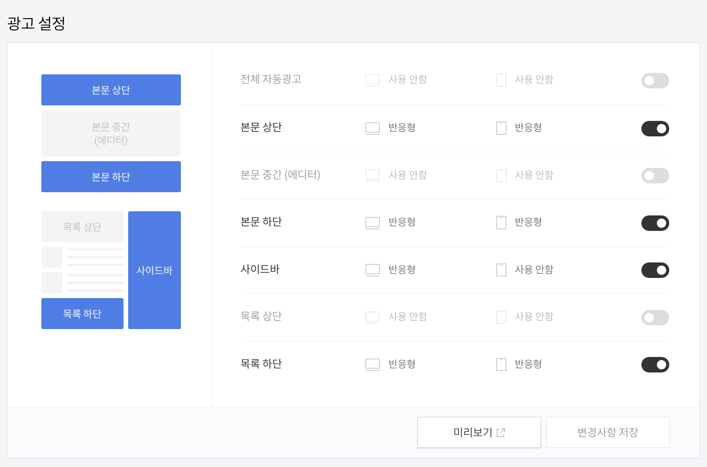Enable the 목록 상단 toggle
The image size is (707, 467).
click(x=655, y=317)
